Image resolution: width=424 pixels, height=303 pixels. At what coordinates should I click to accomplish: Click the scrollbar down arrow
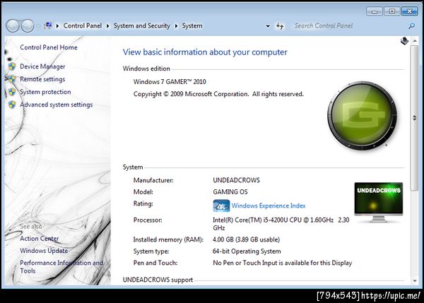click(415, 281)
